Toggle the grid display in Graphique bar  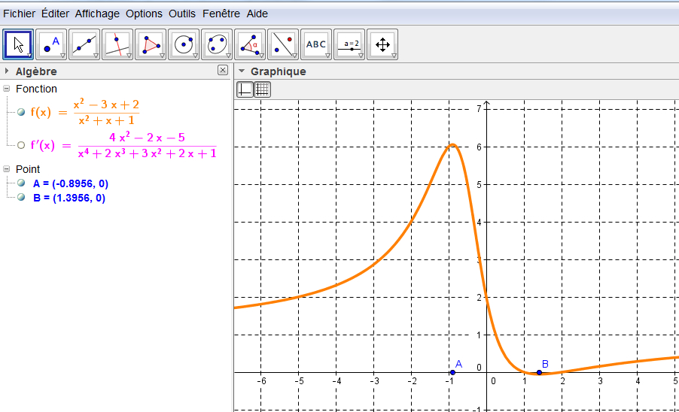coord(262,89)
